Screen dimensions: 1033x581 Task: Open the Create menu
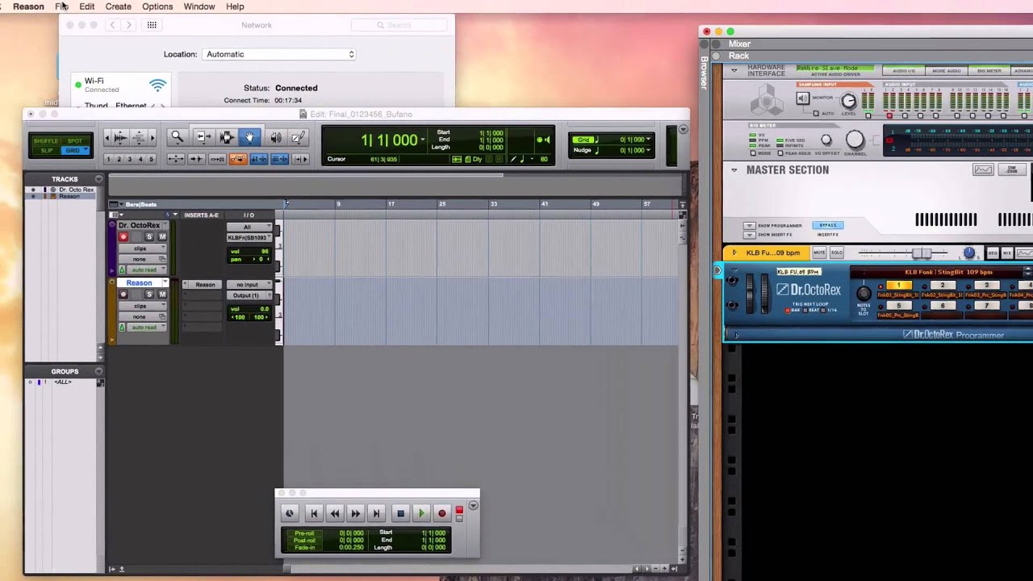pos(118,6)
